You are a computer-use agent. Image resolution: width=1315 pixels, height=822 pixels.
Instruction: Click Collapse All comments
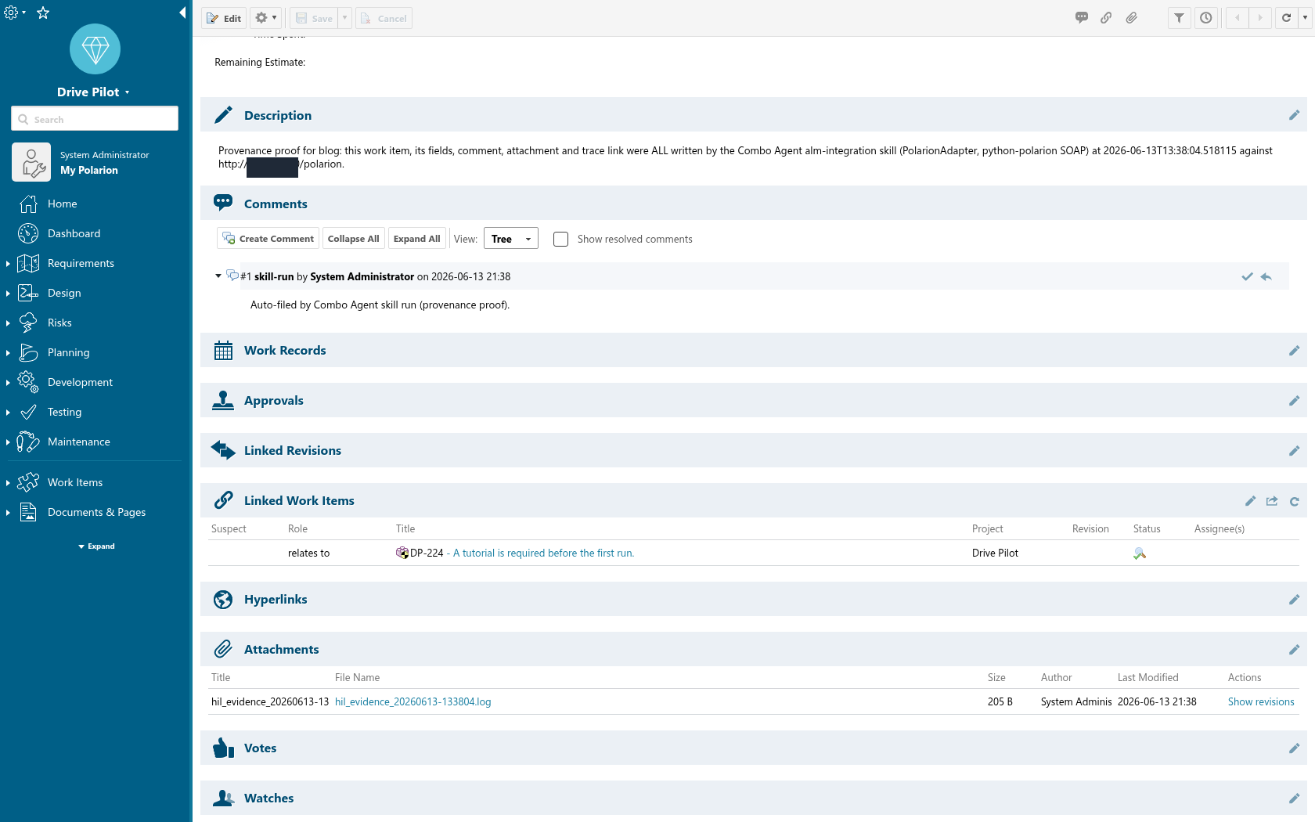(353, 239)
